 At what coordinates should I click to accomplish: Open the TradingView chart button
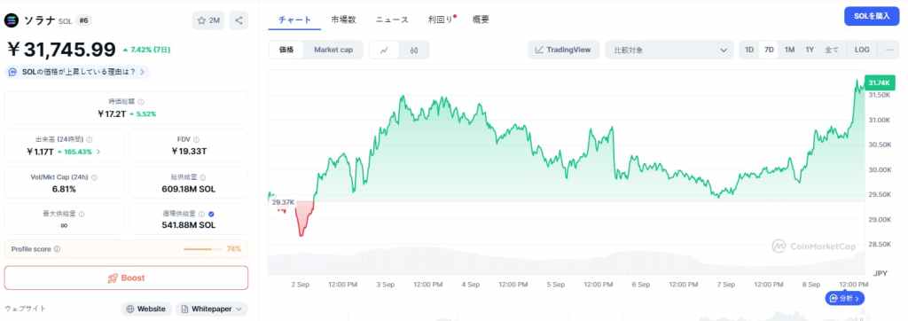pos(563,50)
